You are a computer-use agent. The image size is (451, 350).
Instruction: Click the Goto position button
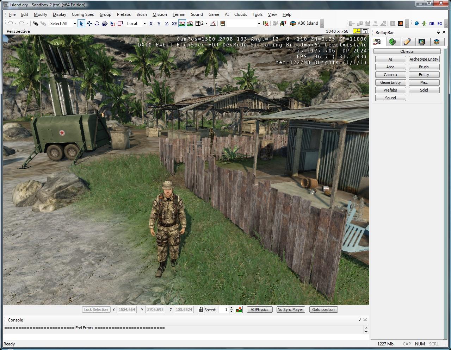[323, 310]
